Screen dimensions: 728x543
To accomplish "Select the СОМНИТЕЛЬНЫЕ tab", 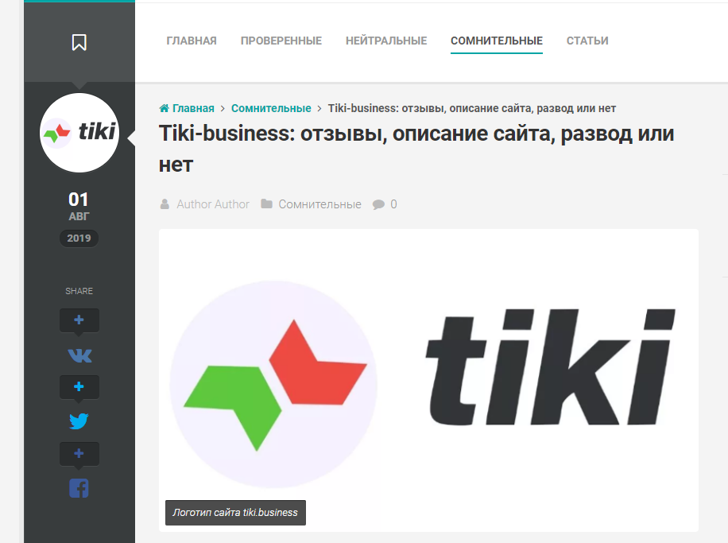I will pos(496,41).
